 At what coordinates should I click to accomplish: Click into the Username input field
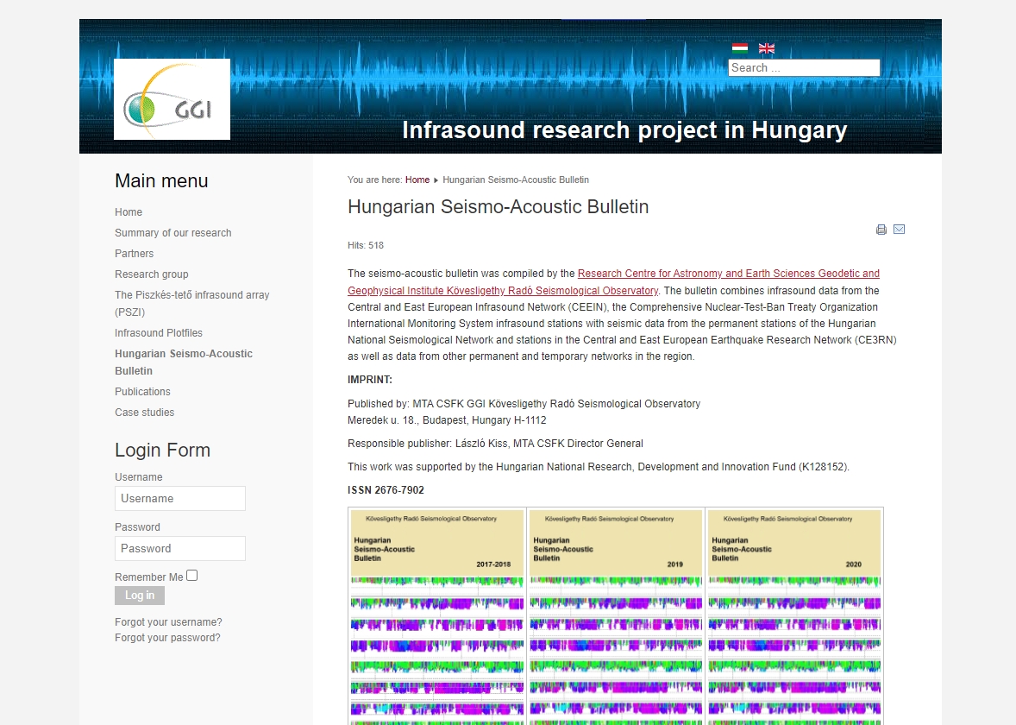pos(180,499)
